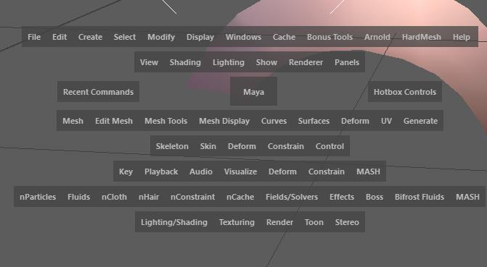Open the Control menu
Screen dimensions: 487x267
(330, 146)
